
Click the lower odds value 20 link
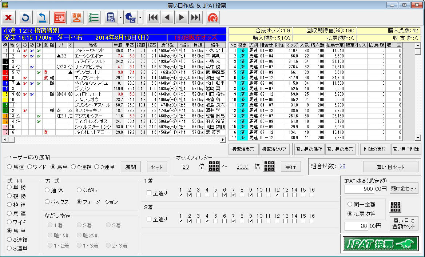[186, 167]
